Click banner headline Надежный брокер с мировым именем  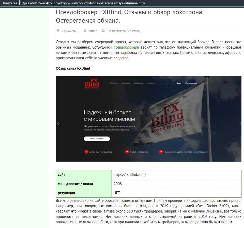[x=109, y=116]
